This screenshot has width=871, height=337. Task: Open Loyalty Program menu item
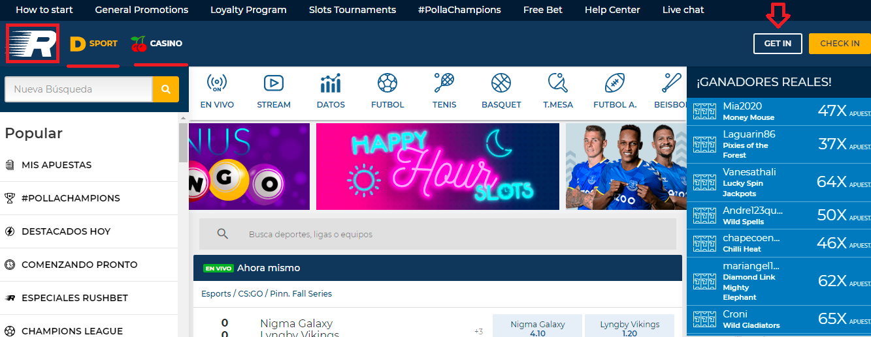(248, 10)
